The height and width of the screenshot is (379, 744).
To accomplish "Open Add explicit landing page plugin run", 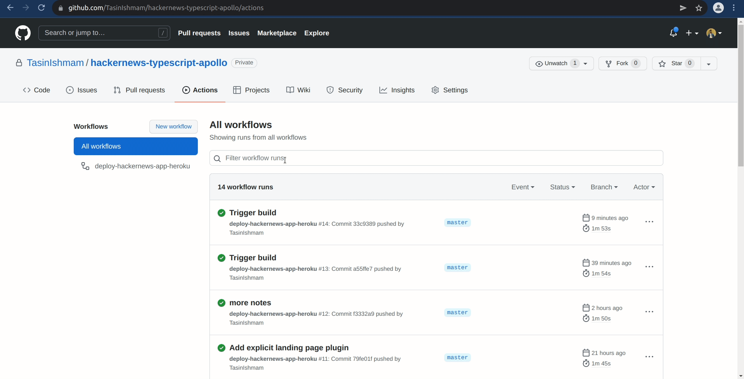I will coord(289,348).
